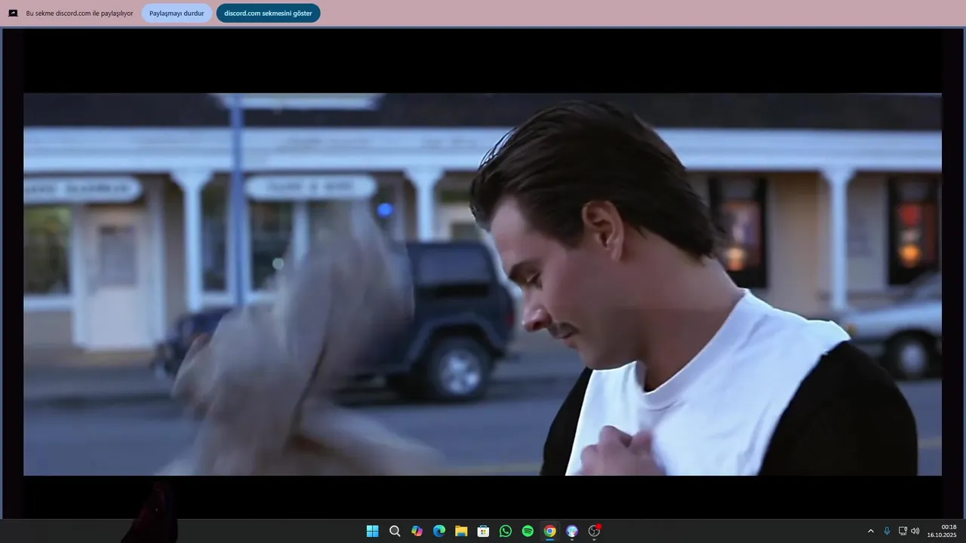Click the 'Paylaşmayı durdur' button

177,13
